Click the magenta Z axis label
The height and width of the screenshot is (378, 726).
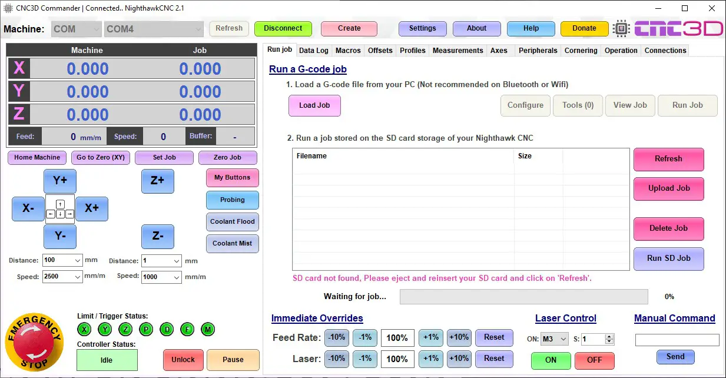pos(19,114)
